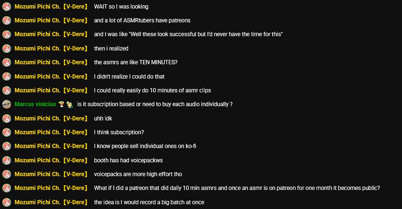Click avatar beside 'voicepacks are more high effort'
The image size is (402, 209).
7,174
